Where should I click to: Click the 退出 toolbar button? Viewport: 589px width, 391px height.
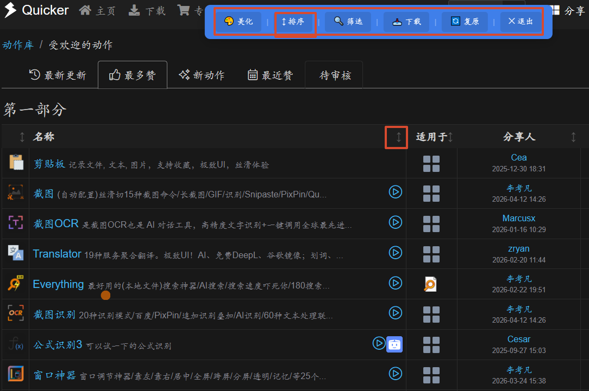pyautogui.click(x=520, y=21)
